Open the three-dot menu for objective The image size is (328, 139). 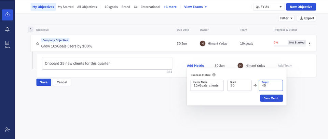[x=310, y=43]
